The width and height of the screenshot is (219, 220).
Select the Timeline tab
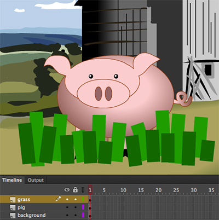[12, 180]
